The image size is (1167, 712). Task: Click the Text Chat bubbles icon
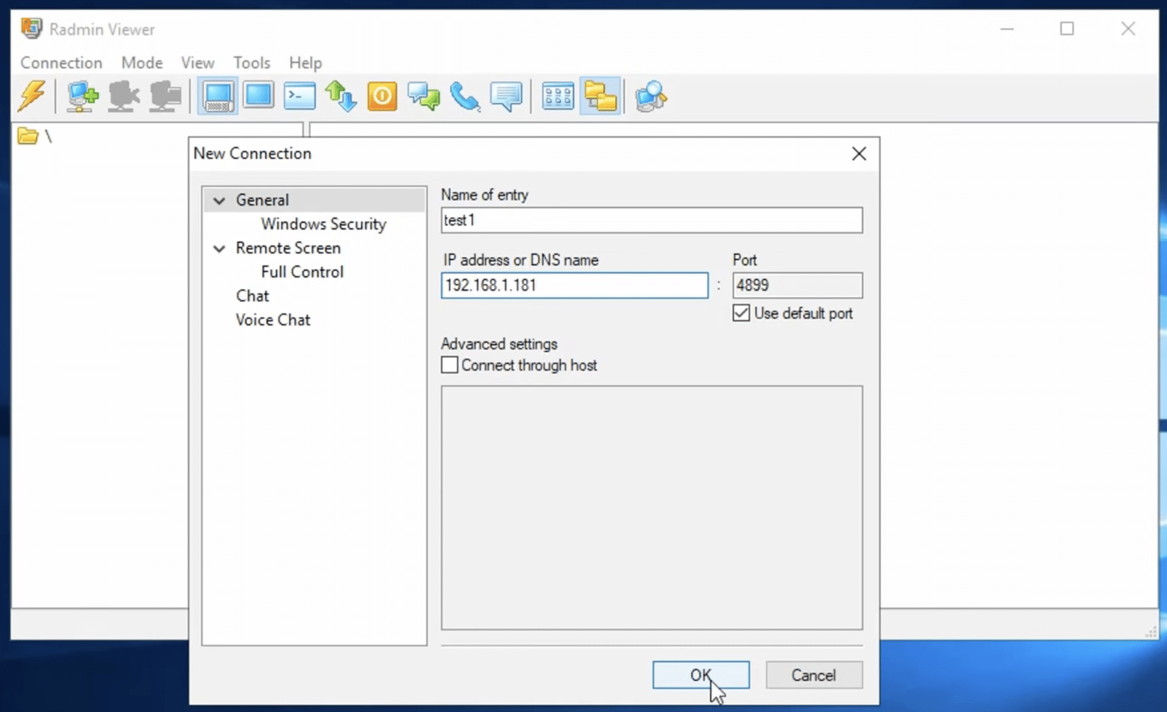click(424, 97)
